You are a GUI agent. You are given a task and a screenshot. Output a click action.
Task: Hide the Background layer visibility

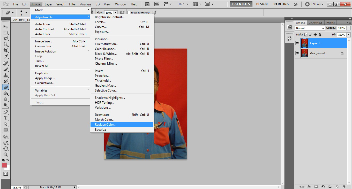tap(297, 53)
